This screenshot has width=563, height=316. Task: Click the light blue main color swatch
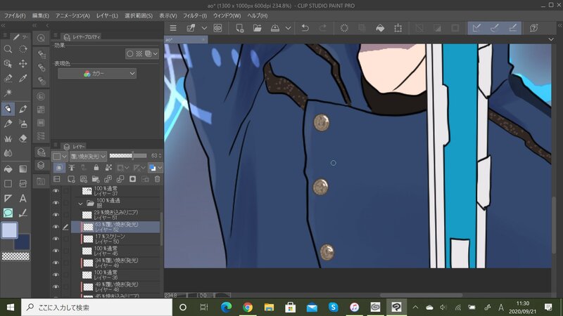9,230
